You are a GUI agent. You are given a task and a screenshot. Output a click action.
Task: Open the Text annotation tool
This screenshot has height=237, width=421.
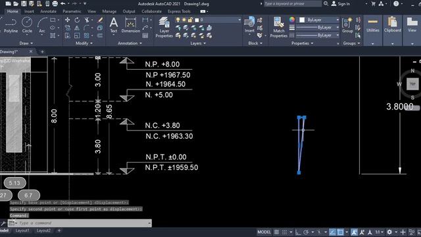(x=114, y=25)
